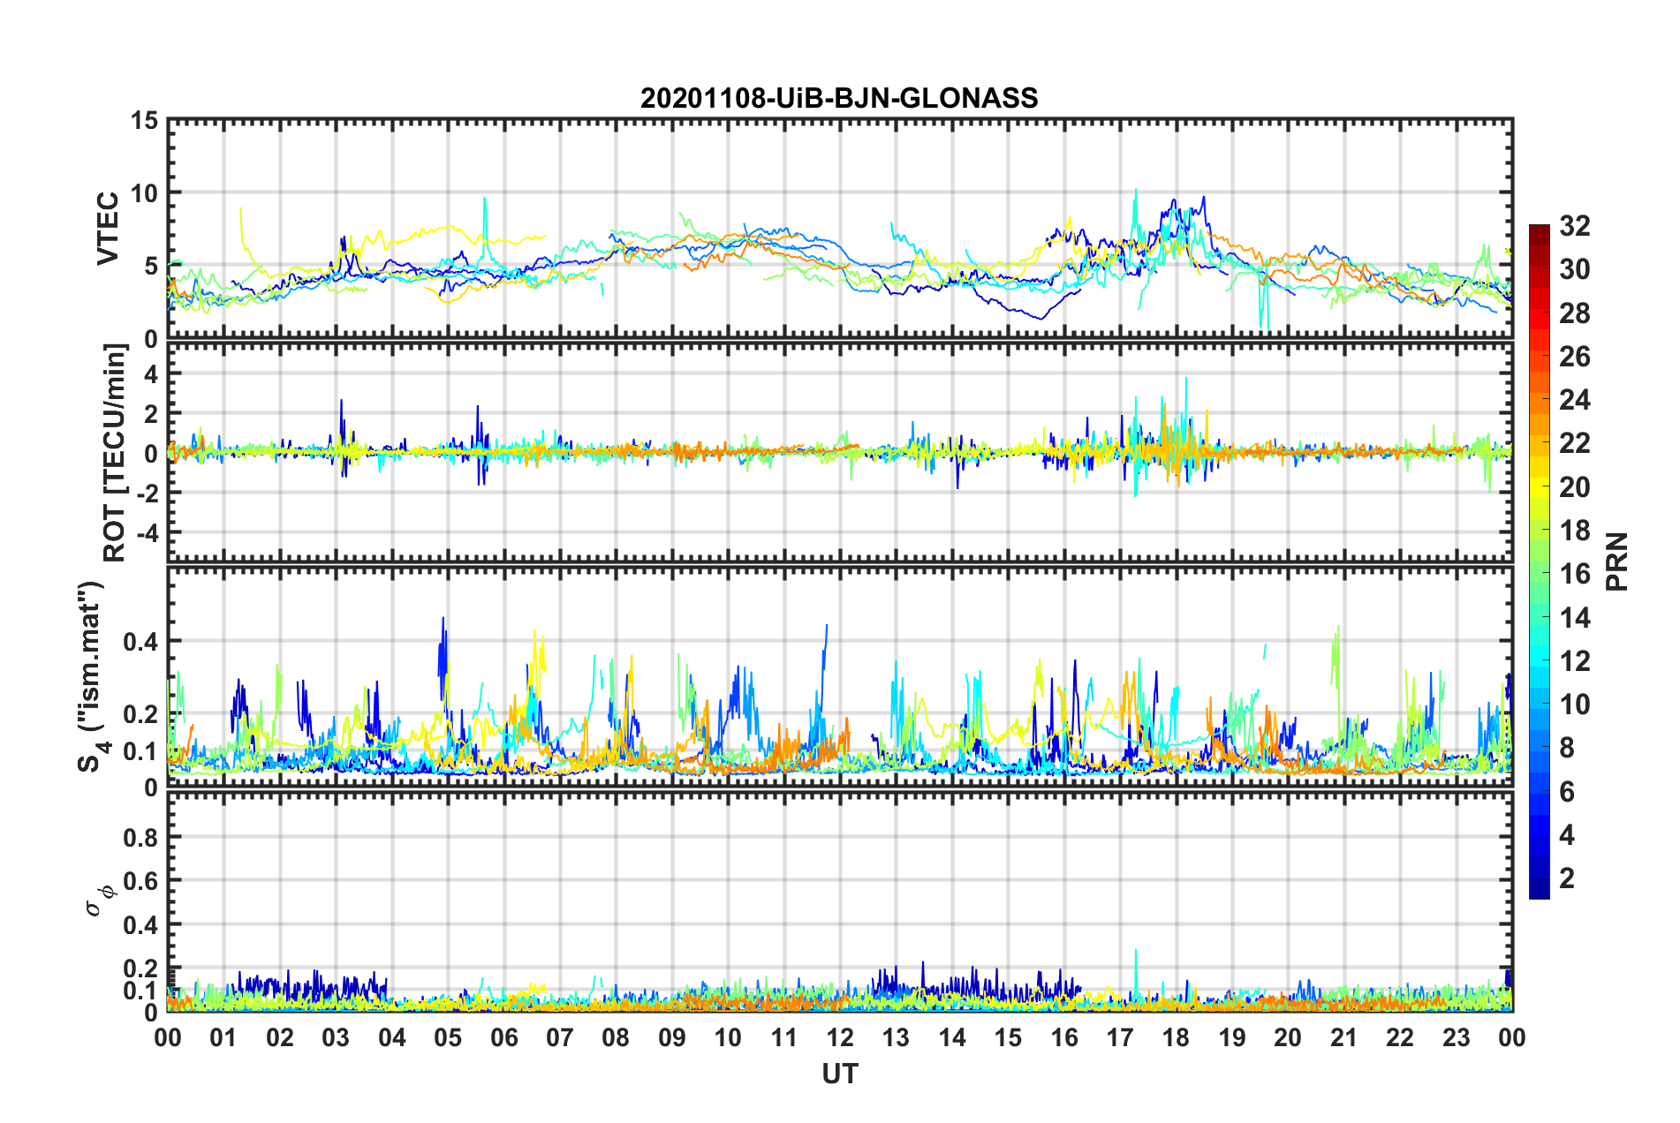Screen dimensions: 1680x1123
Task: Click UT axis tick label "09"
Action: (672, 1037)
